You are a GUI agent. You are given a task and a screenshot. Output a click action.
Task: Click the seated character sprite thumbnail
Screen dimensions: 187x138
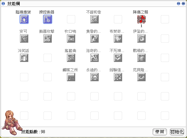(x=12, y=123)
